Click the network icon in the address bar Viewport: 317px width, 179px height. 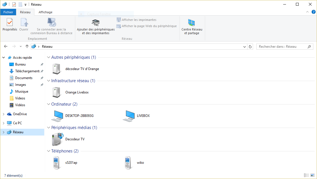[x=34, y=47]
